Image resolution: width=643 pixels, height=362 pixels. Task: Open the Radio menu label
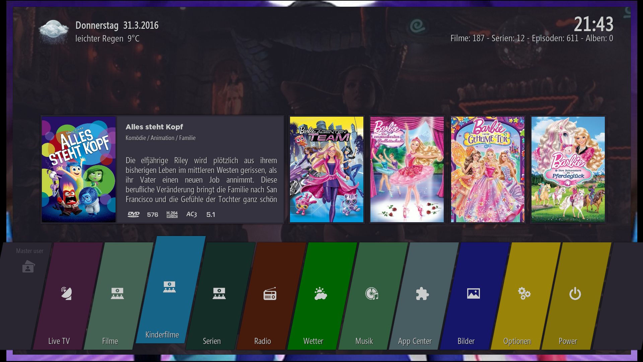[263, 341]
